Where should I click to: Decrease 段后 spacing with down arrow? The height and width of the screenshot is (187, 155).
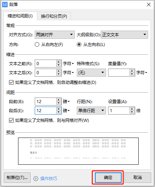[x=59, y=112]
